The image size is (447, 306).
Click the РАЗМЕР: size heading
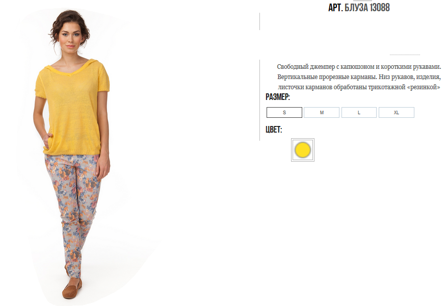click(278, 97)
